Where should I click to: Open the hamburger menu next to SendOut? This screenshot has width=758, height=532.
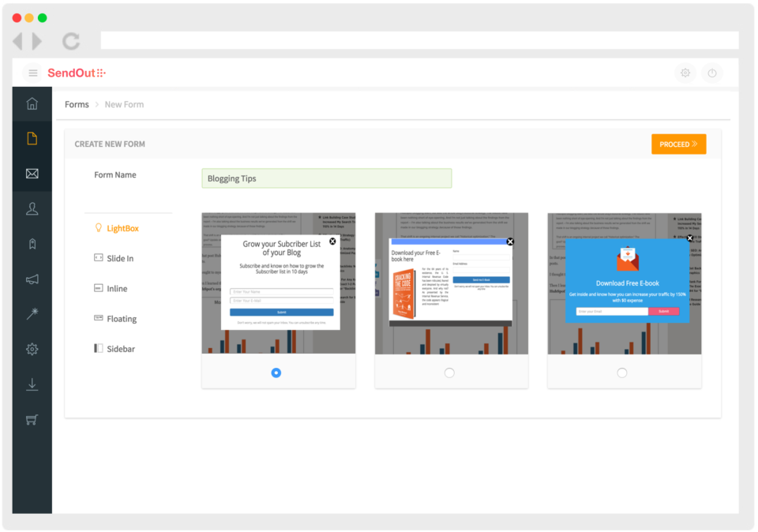(x=32, y=72)
